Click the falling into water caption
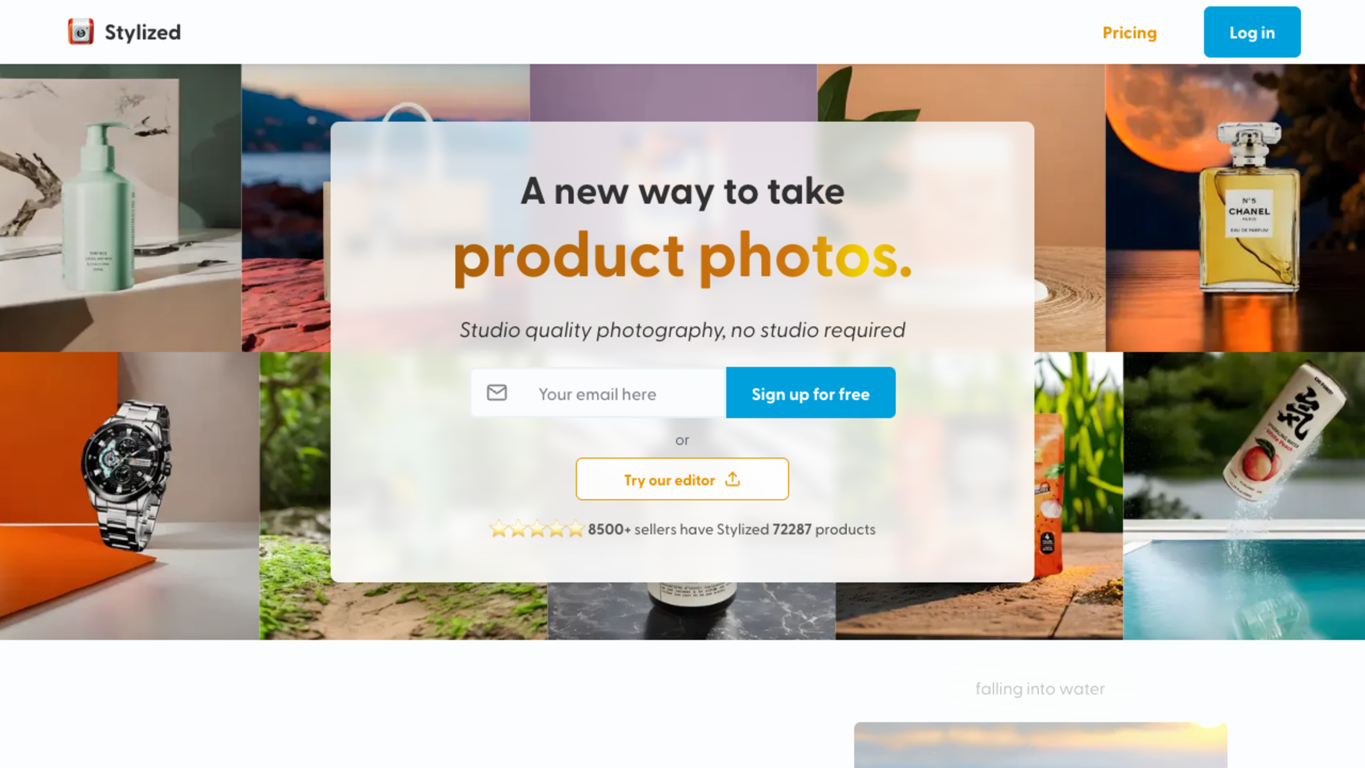The image size is (1365, 768). pyautogui.click(x=1040, y=688)
